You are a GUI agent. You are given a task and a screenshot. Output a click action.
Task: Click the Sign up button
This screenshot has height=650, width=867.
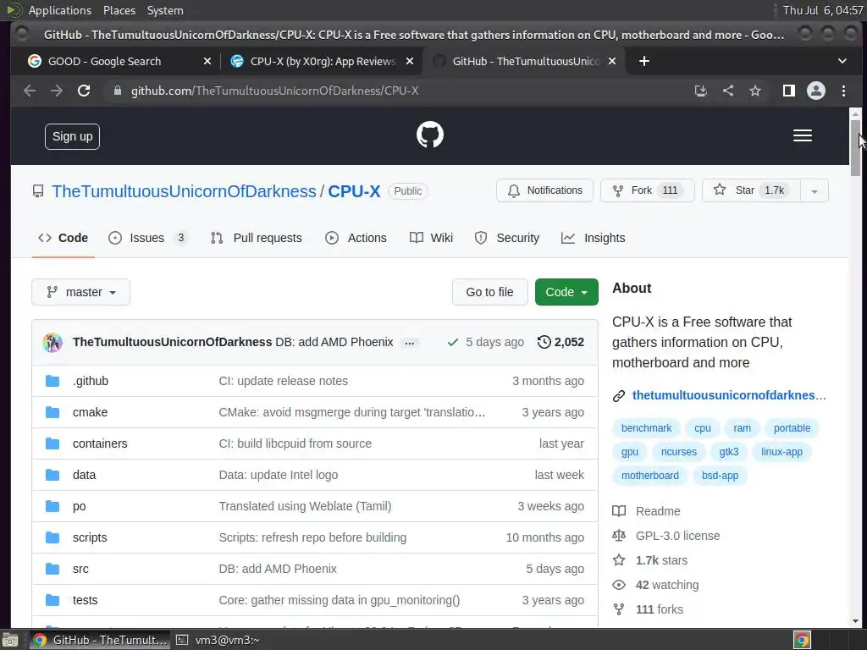[x=73, y=136]
